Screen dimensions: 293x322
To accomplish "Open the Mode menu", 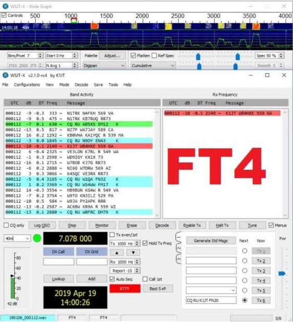I will 64,85.
